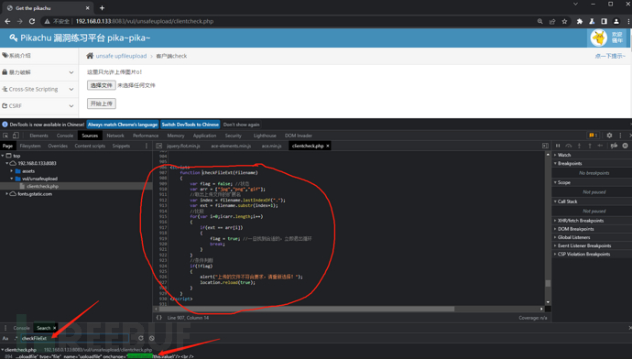Collapse the 192.168.0.133:8083 tree node

pyautogui.click(x=6, y=163)
